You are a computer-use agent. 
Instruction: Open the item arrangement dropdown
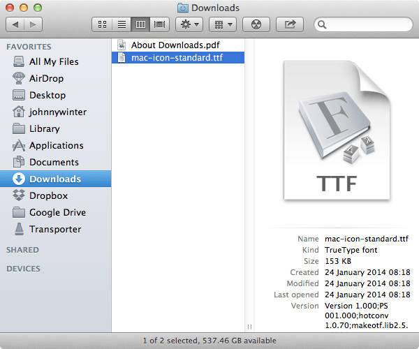[223, 24]
